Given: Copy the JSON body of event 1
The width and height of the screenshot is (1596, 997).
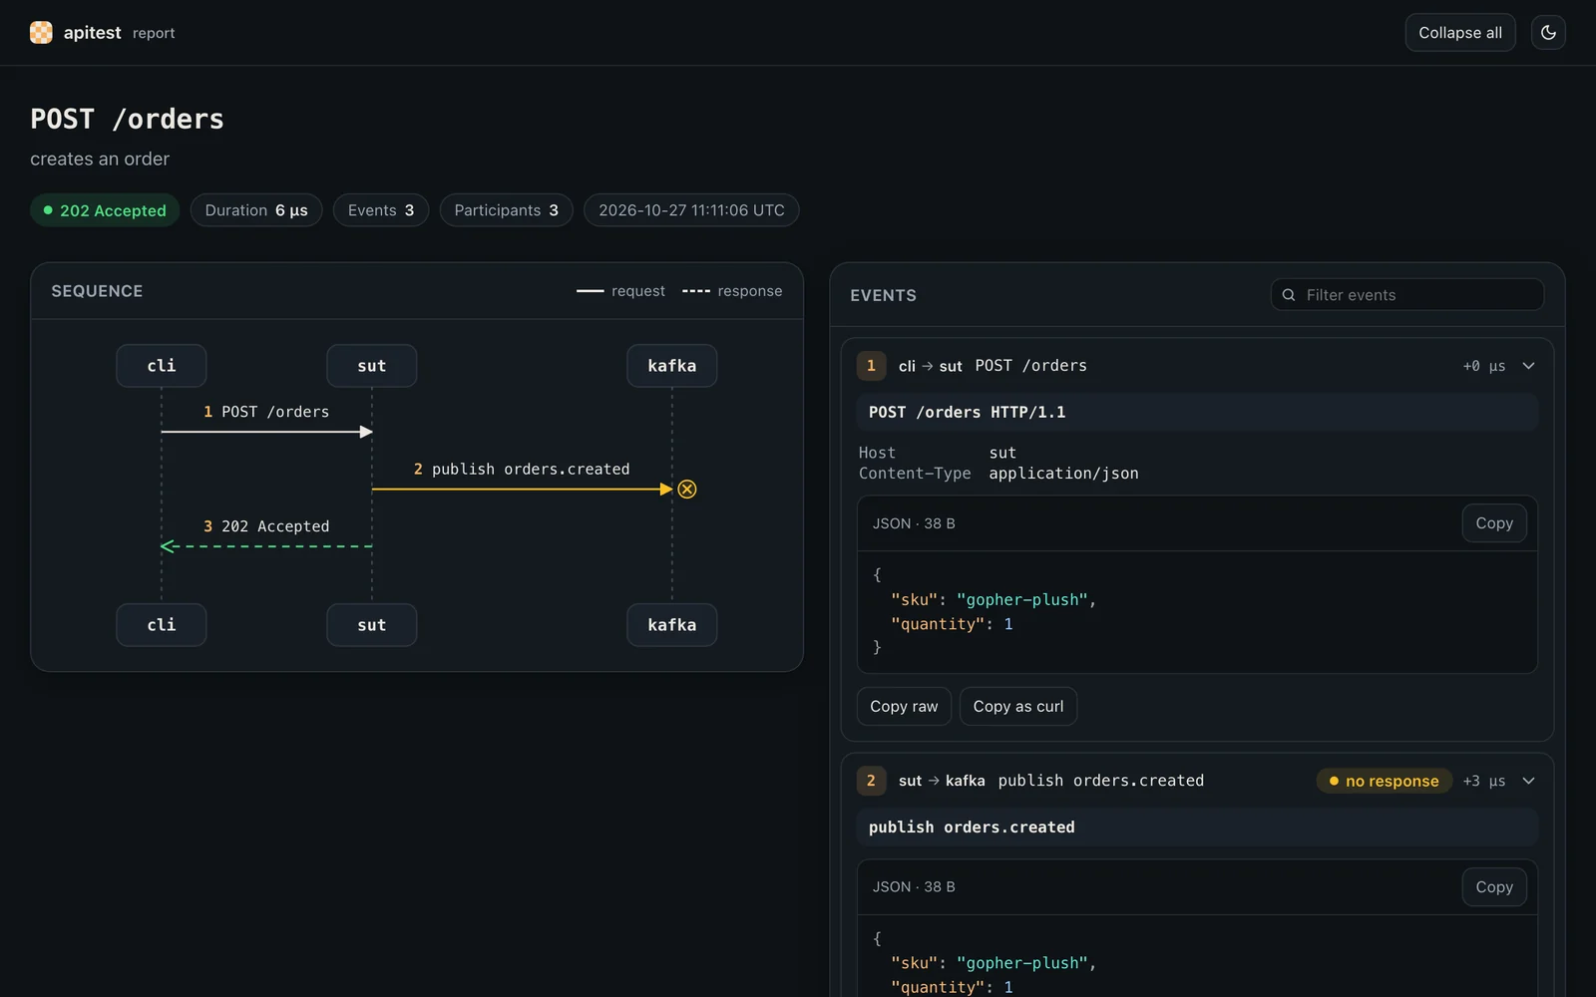Looking at the screenshot, I should click(1494, 523).
